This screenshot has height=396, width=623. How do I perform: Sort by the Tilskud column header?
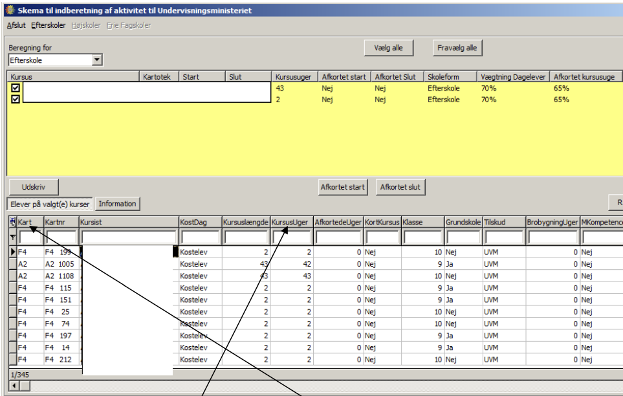504,222
